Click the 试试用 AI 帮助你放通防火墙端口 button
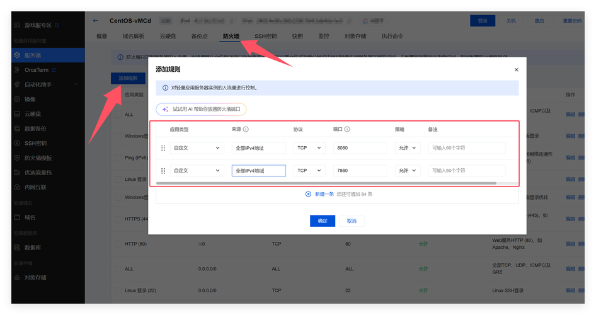Image resolution: width=596 pixels, height=315 pixels. coord(202,109)
